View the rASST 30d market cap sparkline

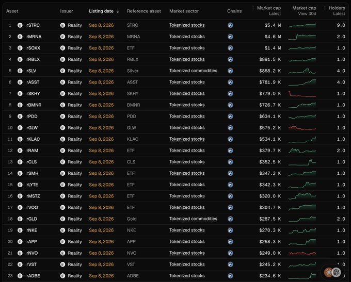302,82
